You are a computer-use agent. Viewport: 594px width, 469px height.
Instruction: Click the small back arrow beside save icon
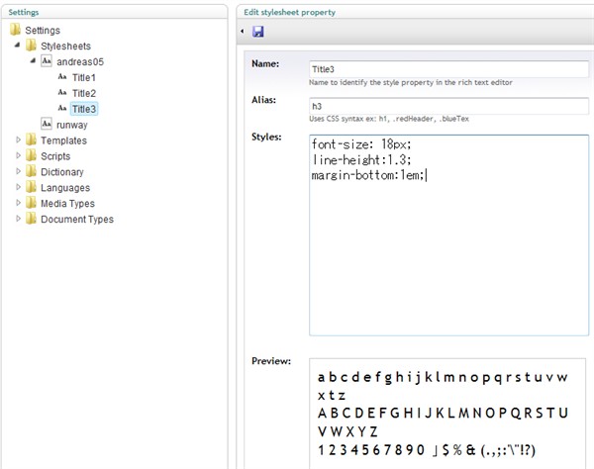point(243,31)
